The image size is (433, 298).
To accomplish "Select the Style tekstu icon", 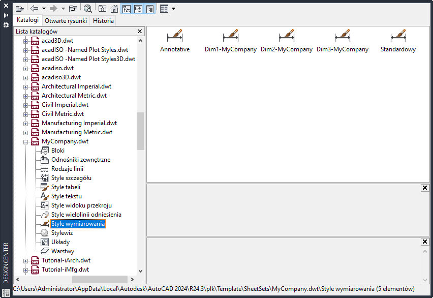I will coord(44,196).
